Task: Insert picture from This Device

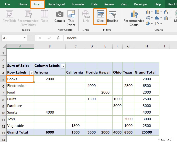Action: tap(71, 18)
